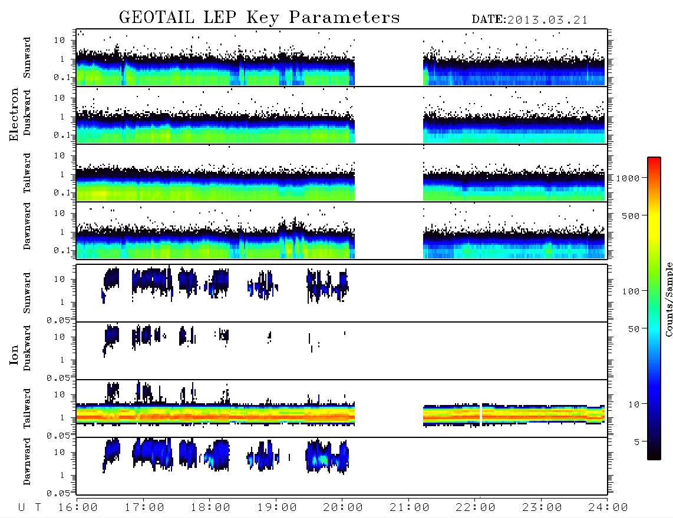Image resolution: width=673 pixels, height=518 pixels.
Task: Click the Electron 'Duskward' panel label
Action: click(x=27, y=112)
